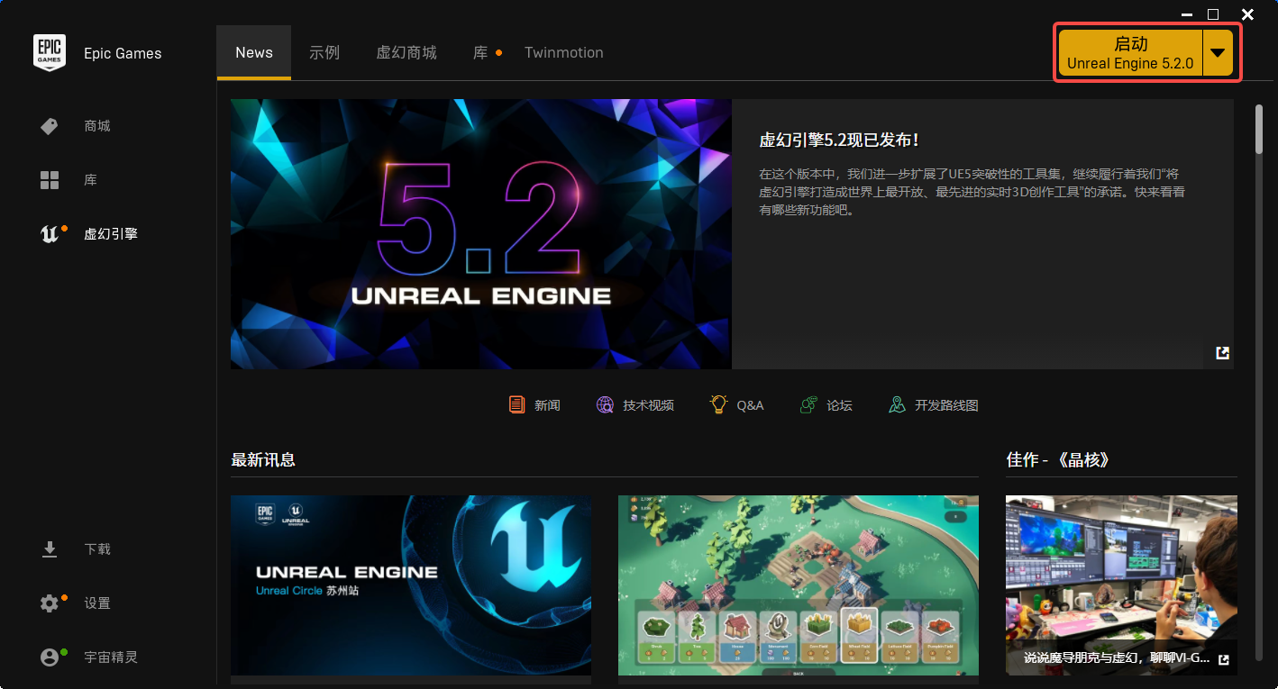Open external link icon on 晶核 thumbnail

point(1223,660)
